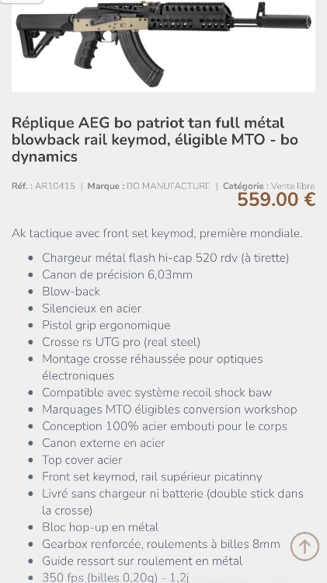Click the 'Chargeur métal flash hi-cap' bullet

[165, 257]
